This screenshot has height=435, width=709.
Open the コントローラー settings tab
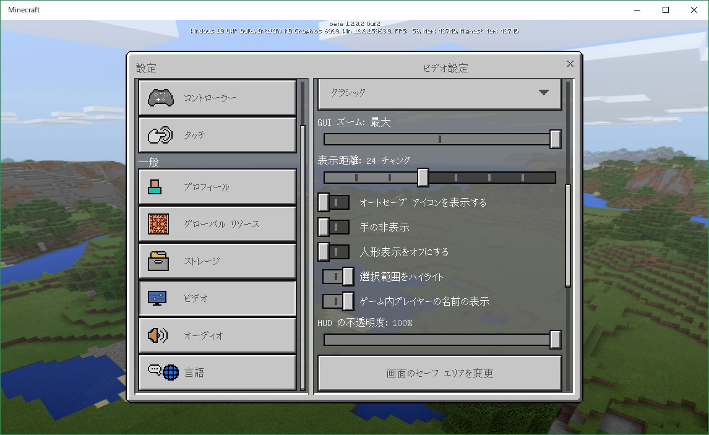click(x=218, y=98)
